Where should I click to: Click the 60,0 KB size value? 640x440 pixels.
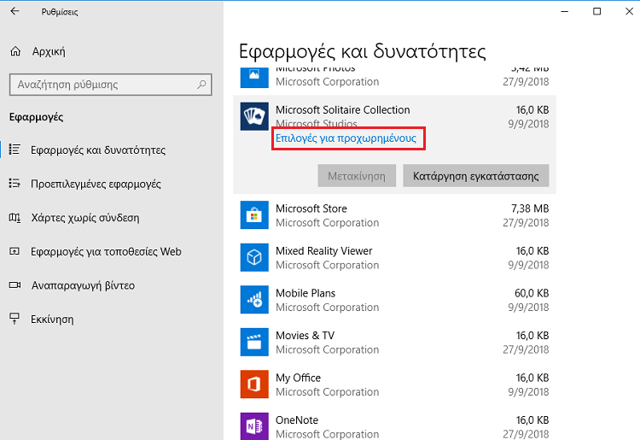click(532, 293)
